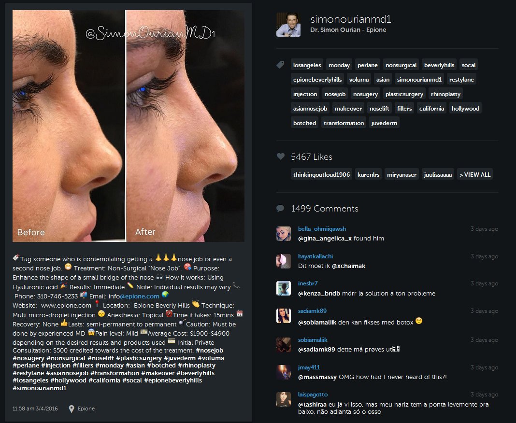Open bella_ohmiigawsh commenter avatar

pyautogui.click(x=283, y=234)
